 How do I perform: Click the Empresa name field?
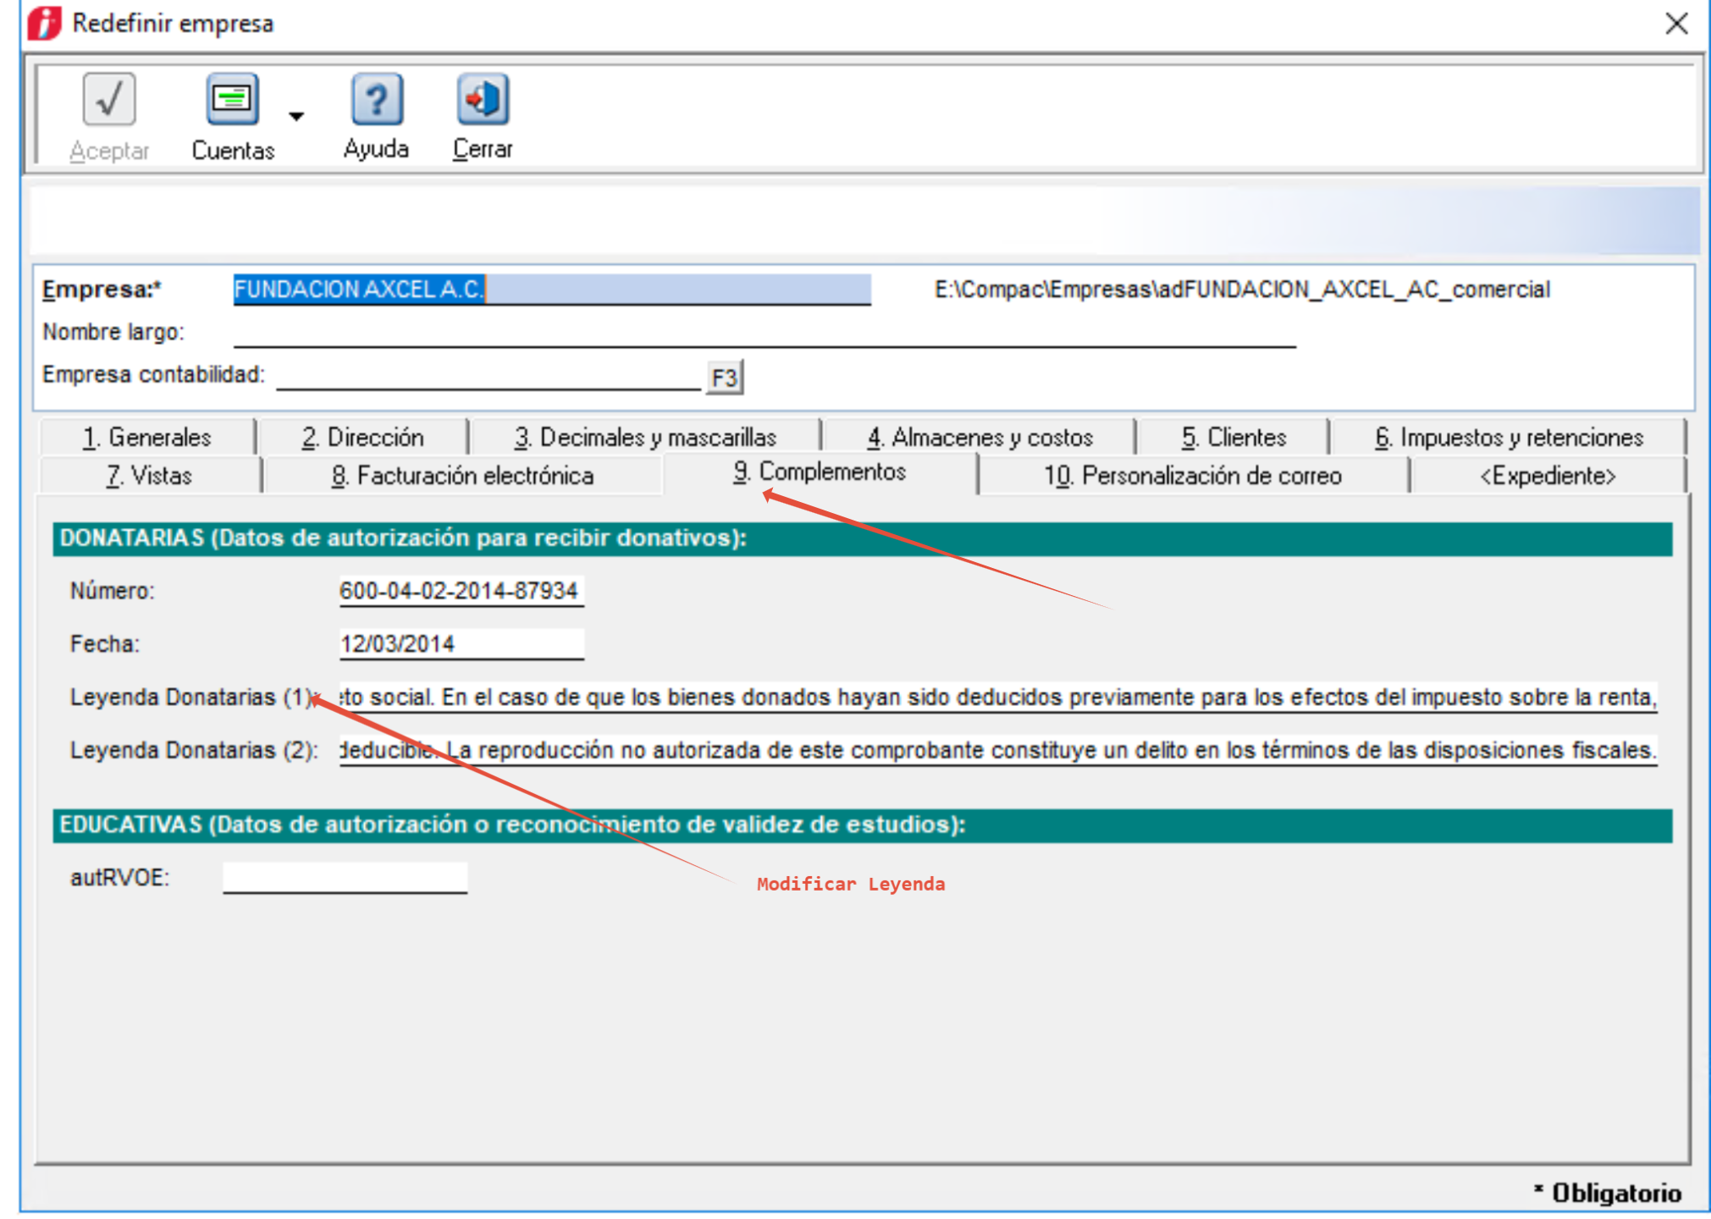coord(551,290)
